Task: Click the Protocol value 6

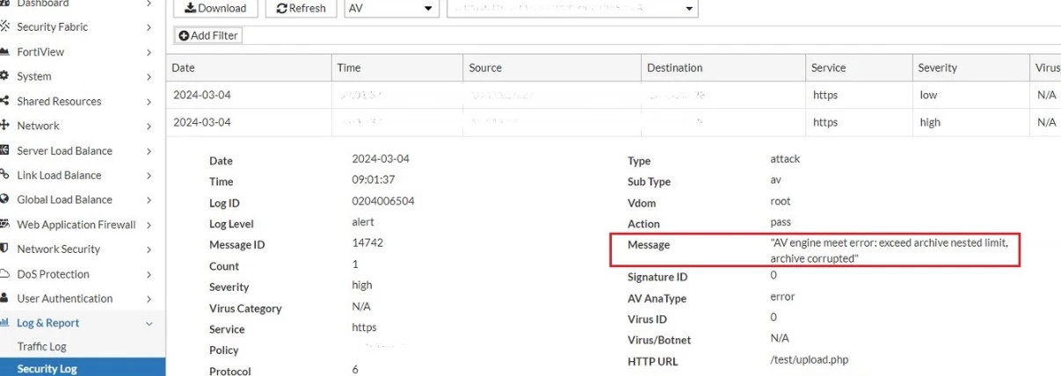Action: (355, 370)
